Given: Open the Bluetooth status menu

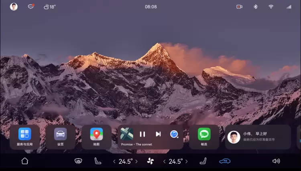Looking at the screenshot, I should (x=256, y=7).
